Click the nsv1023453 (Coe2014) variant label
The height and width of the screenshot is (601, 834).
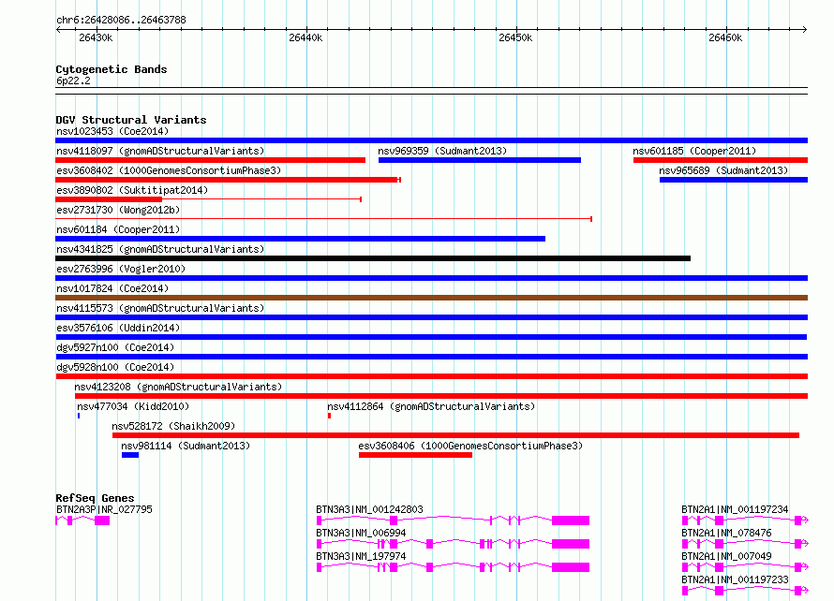(112, 131)
